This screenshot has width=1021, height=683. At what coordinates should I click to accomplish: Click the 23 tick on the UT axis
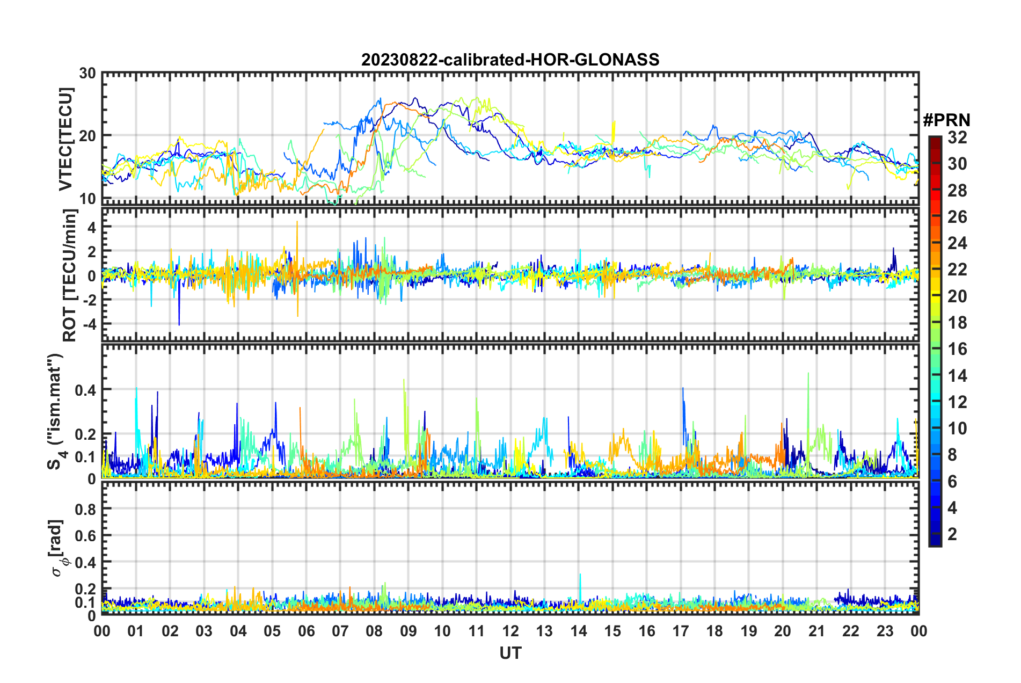pyautogui.click(x=885, y=631)
